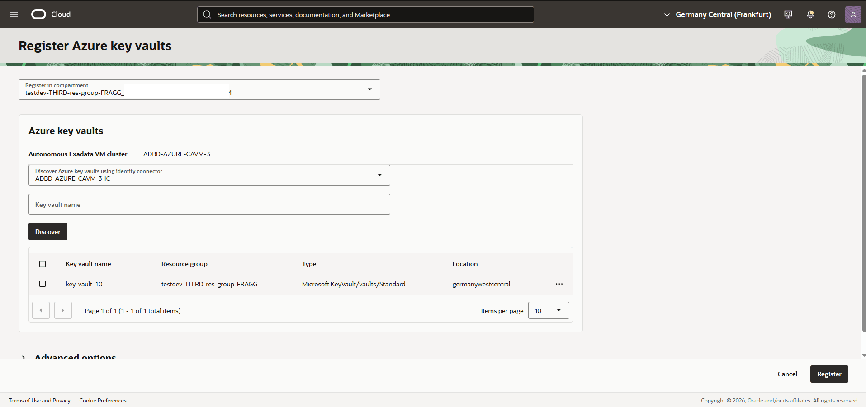Open the notifications bell

[x=810, y=14]
